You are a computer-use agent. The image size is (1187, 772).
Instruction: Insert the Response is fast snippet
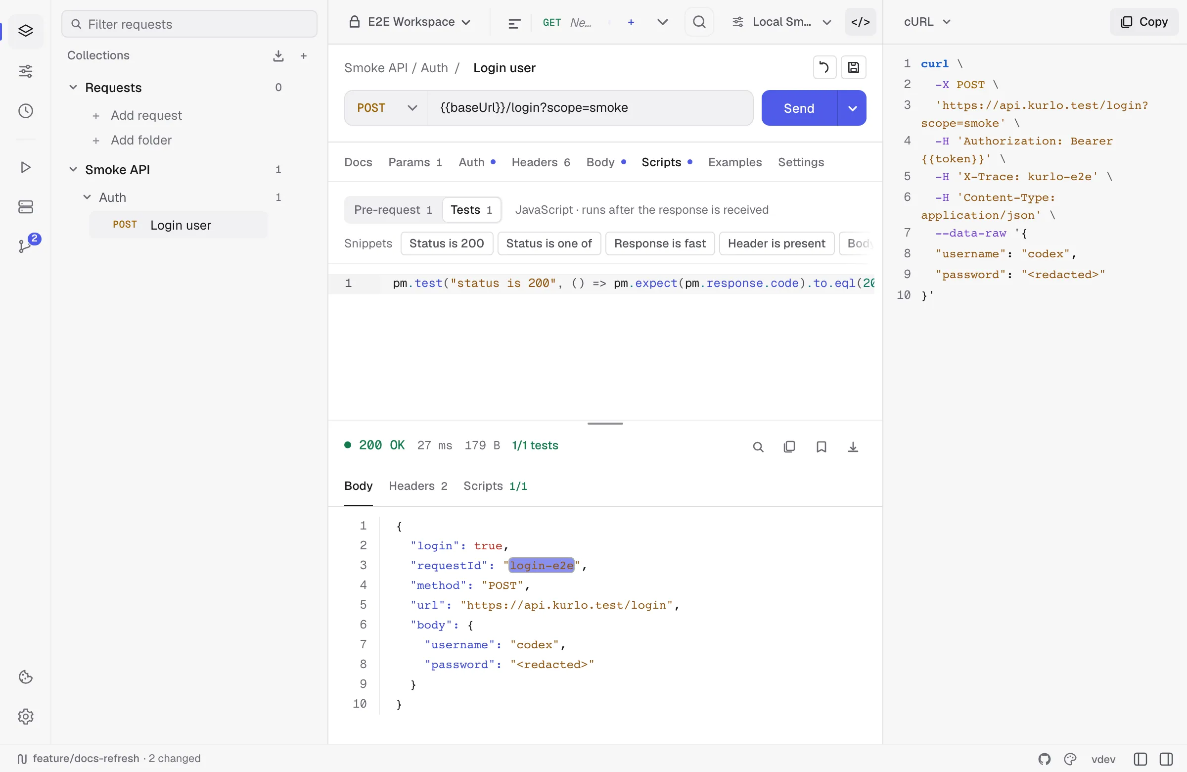coord(659,243)
